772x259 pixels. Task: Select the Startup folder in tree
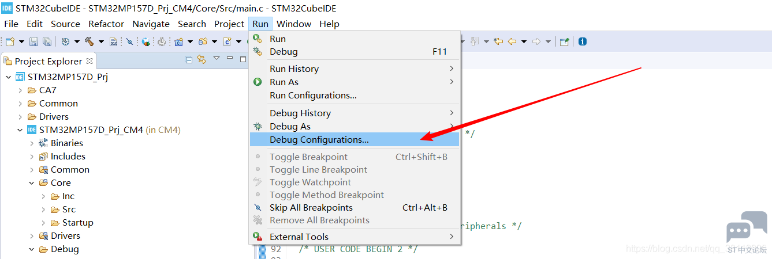(78, 223)
